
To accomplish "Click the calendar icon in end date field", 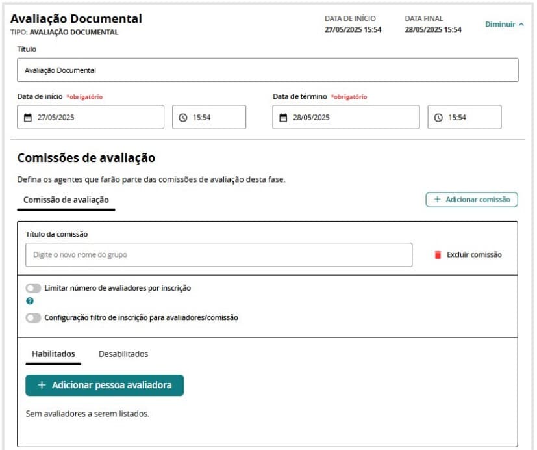I will click(283, 118).
